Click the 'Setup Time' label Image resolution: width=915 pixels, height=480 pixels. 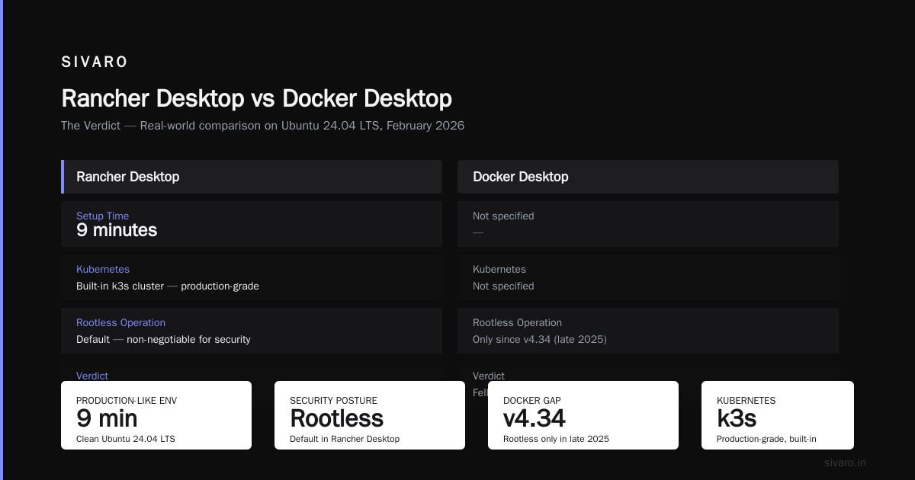(103, 216)
